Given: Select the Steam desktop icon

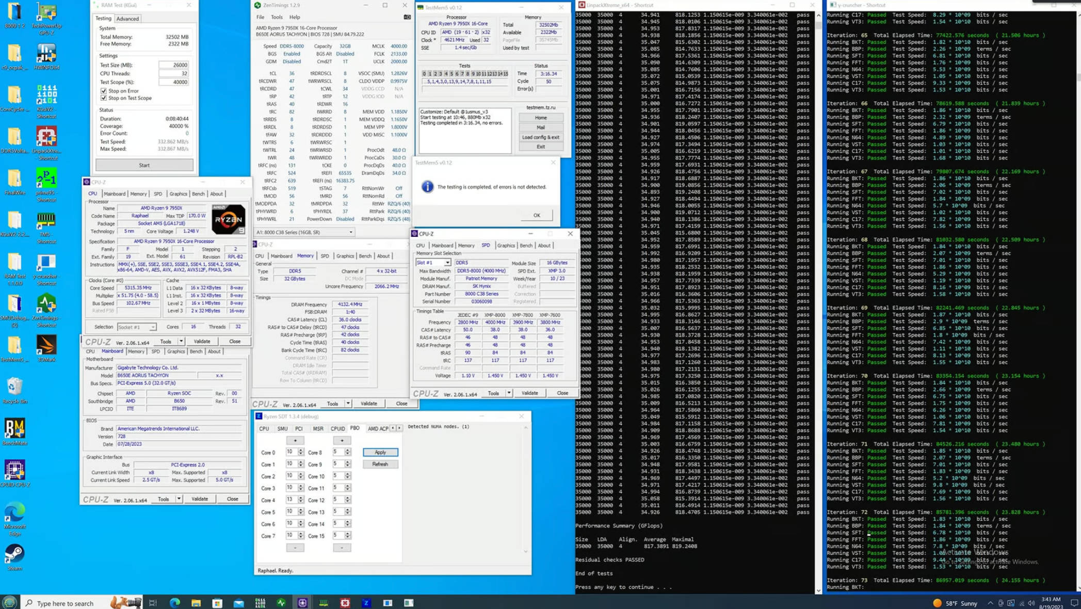Looking at the screenshot, I should point(15,557).
